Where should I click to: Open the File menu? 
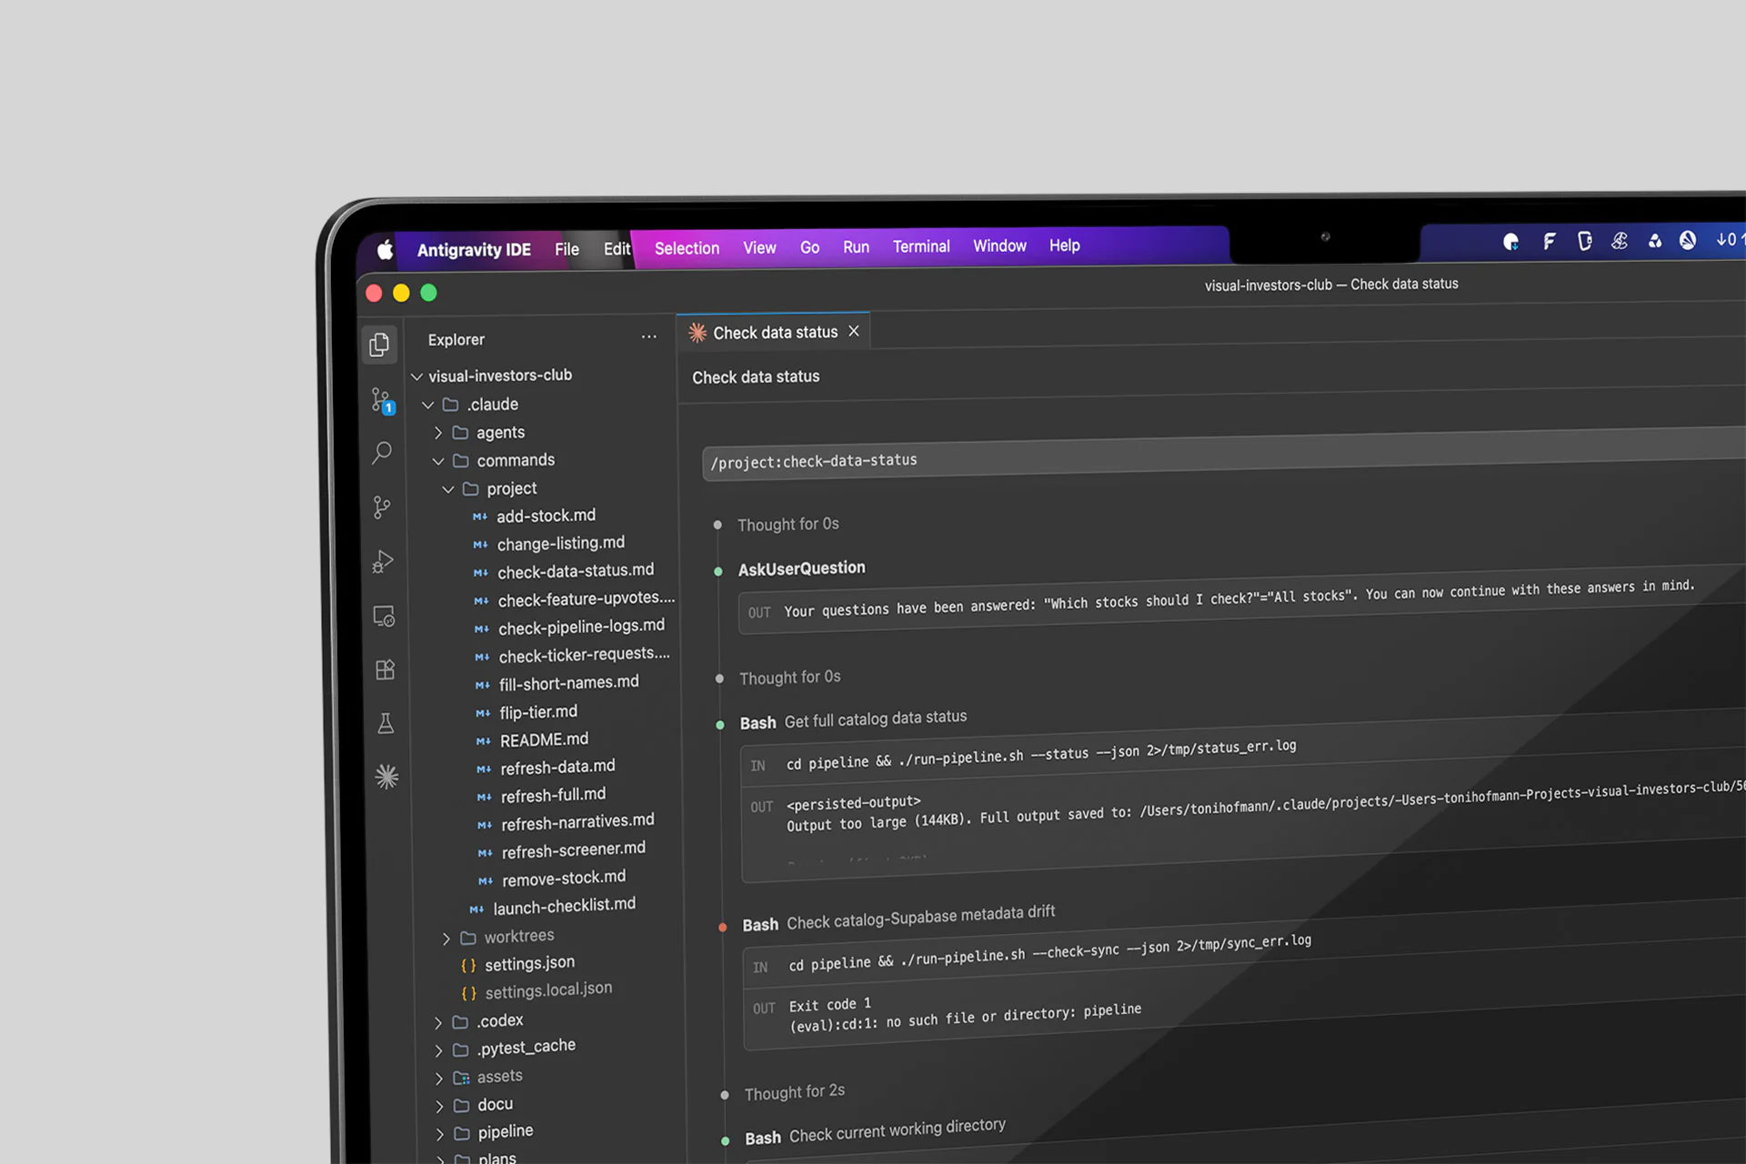(x=567, y=249)
